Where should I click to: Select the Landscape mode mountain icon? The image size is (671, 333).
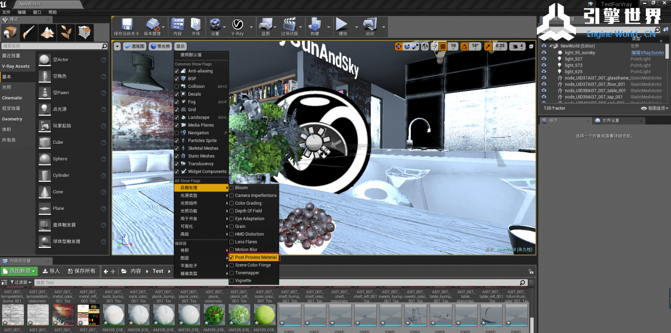click(48, 32)
